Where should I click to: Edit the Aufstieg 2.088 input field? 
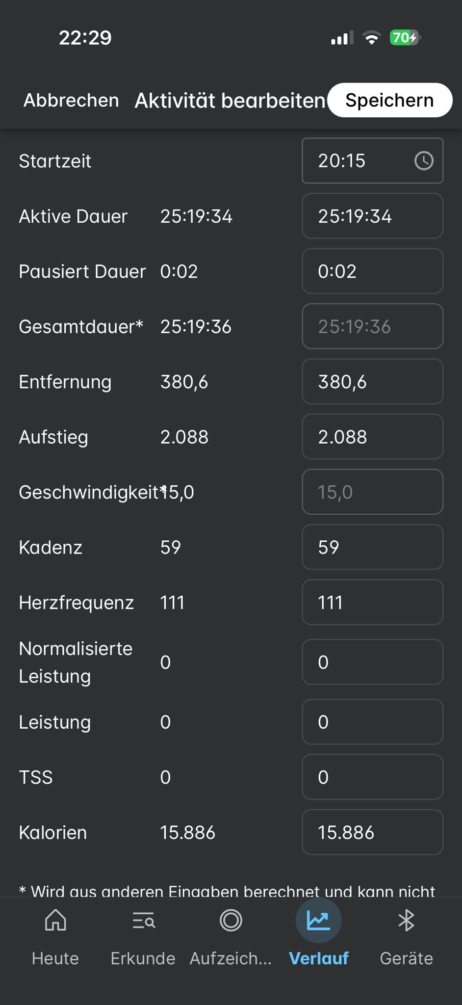(x=373, y=437)
